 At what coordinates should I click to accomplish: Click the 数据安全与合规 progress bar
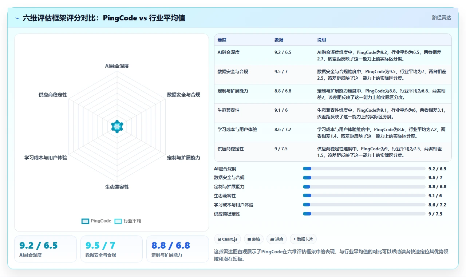[364, 178]
